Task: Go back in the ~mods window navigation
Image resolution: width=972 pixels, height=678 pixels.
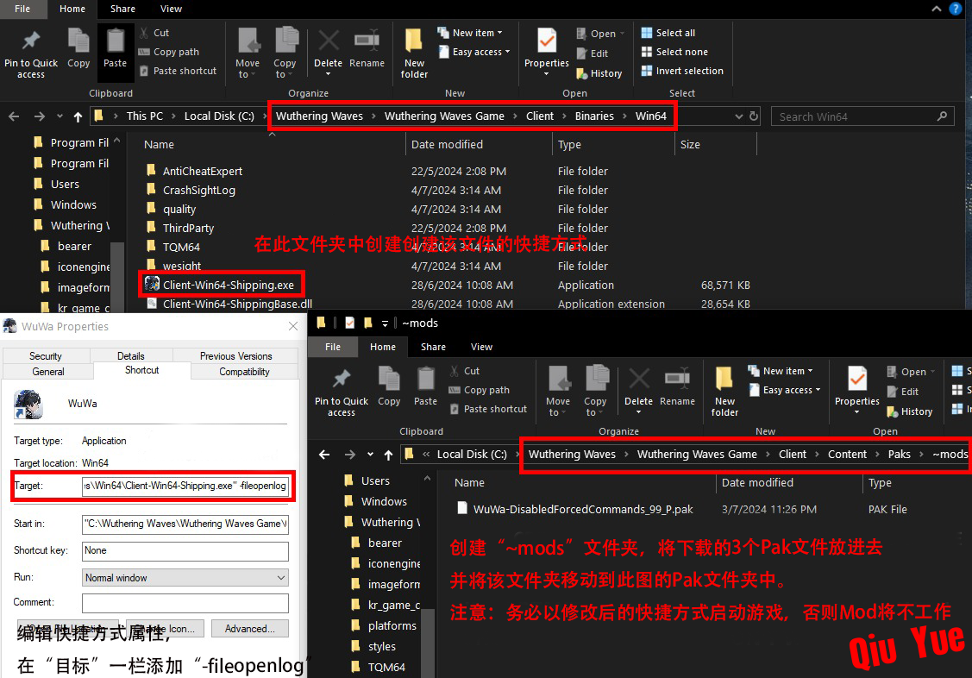Action: pyautogui.click(x=324, y=455)
